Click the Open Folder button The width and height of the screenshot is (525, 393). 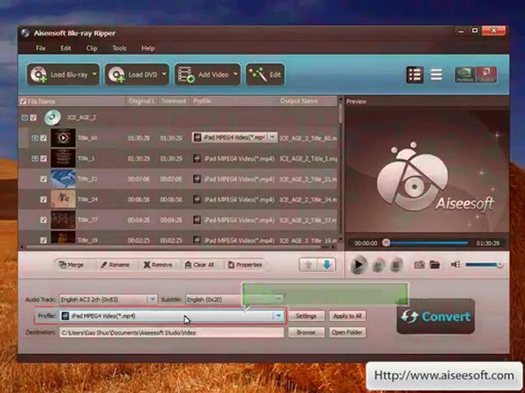coord(347,332)
